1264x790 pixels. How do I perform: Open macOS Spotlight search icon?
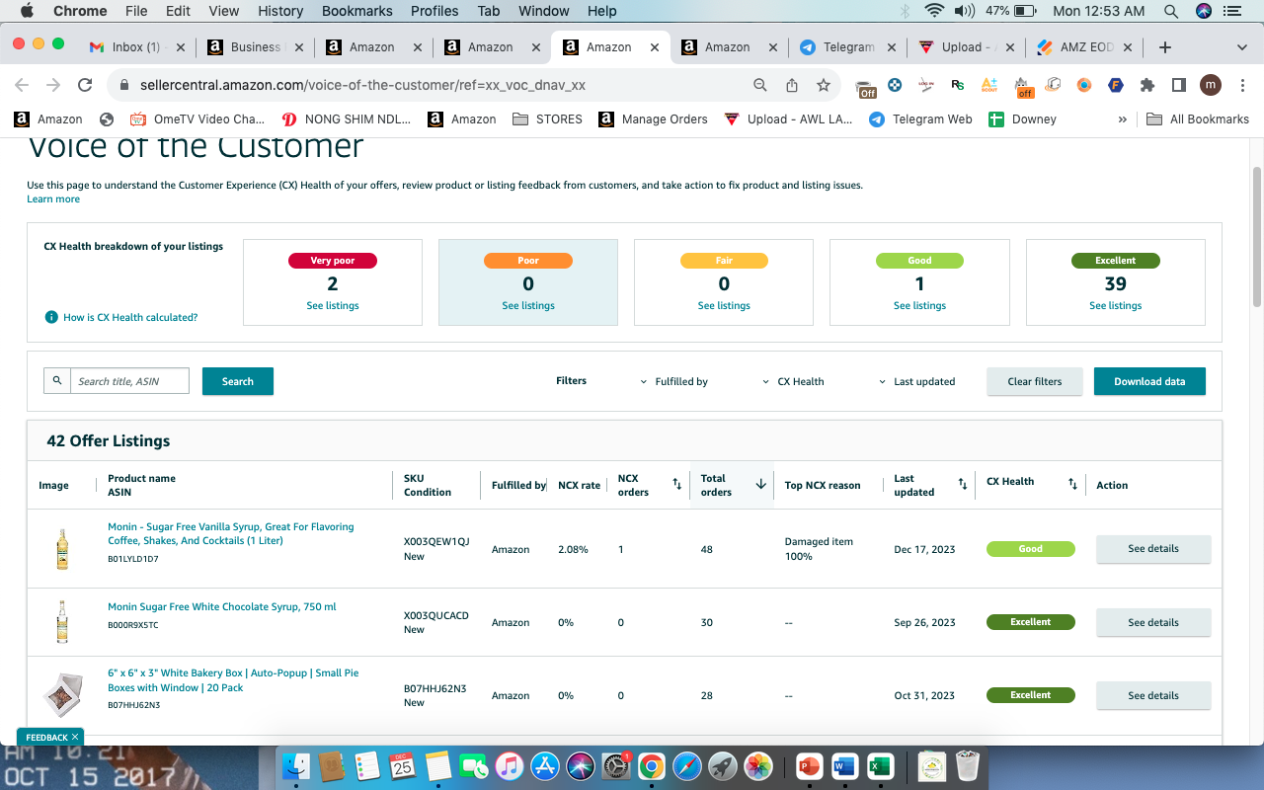(1171, 11)
